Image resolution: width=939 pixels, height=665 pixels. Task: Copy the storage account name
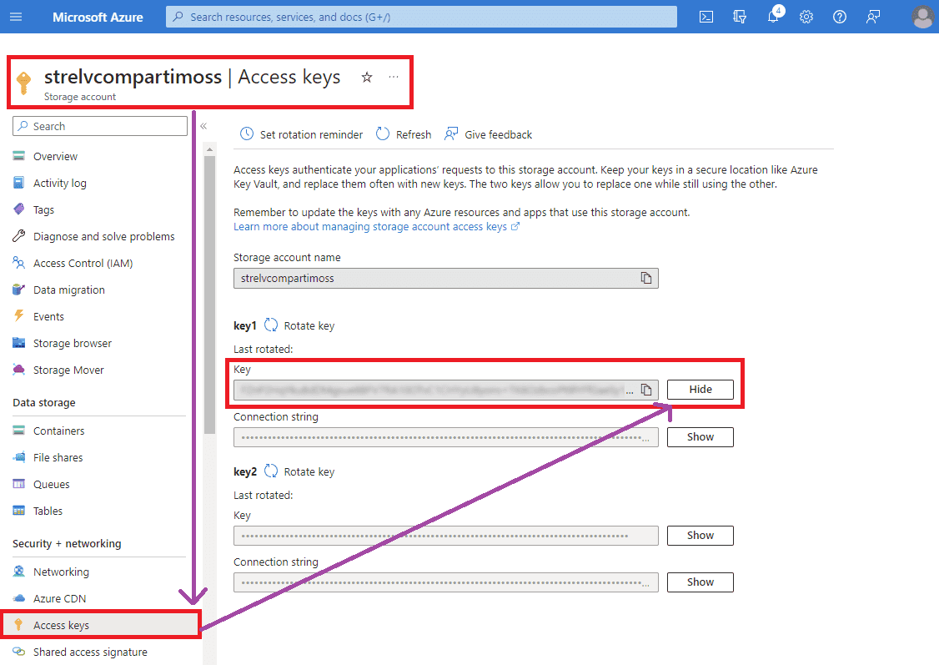[646, 278]
